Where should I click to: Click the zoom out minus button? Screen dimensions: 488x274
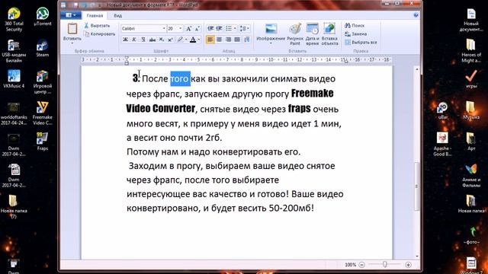click(x=361, y=265)
